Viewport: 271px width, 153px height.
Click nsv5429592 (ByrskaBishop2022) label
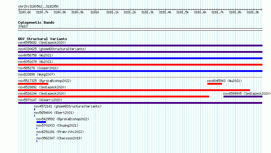coord(63,119)
